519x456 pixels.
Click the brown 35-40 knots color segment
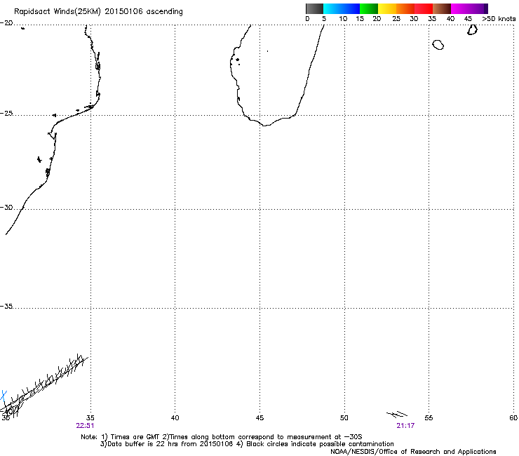tap(442, 8)
